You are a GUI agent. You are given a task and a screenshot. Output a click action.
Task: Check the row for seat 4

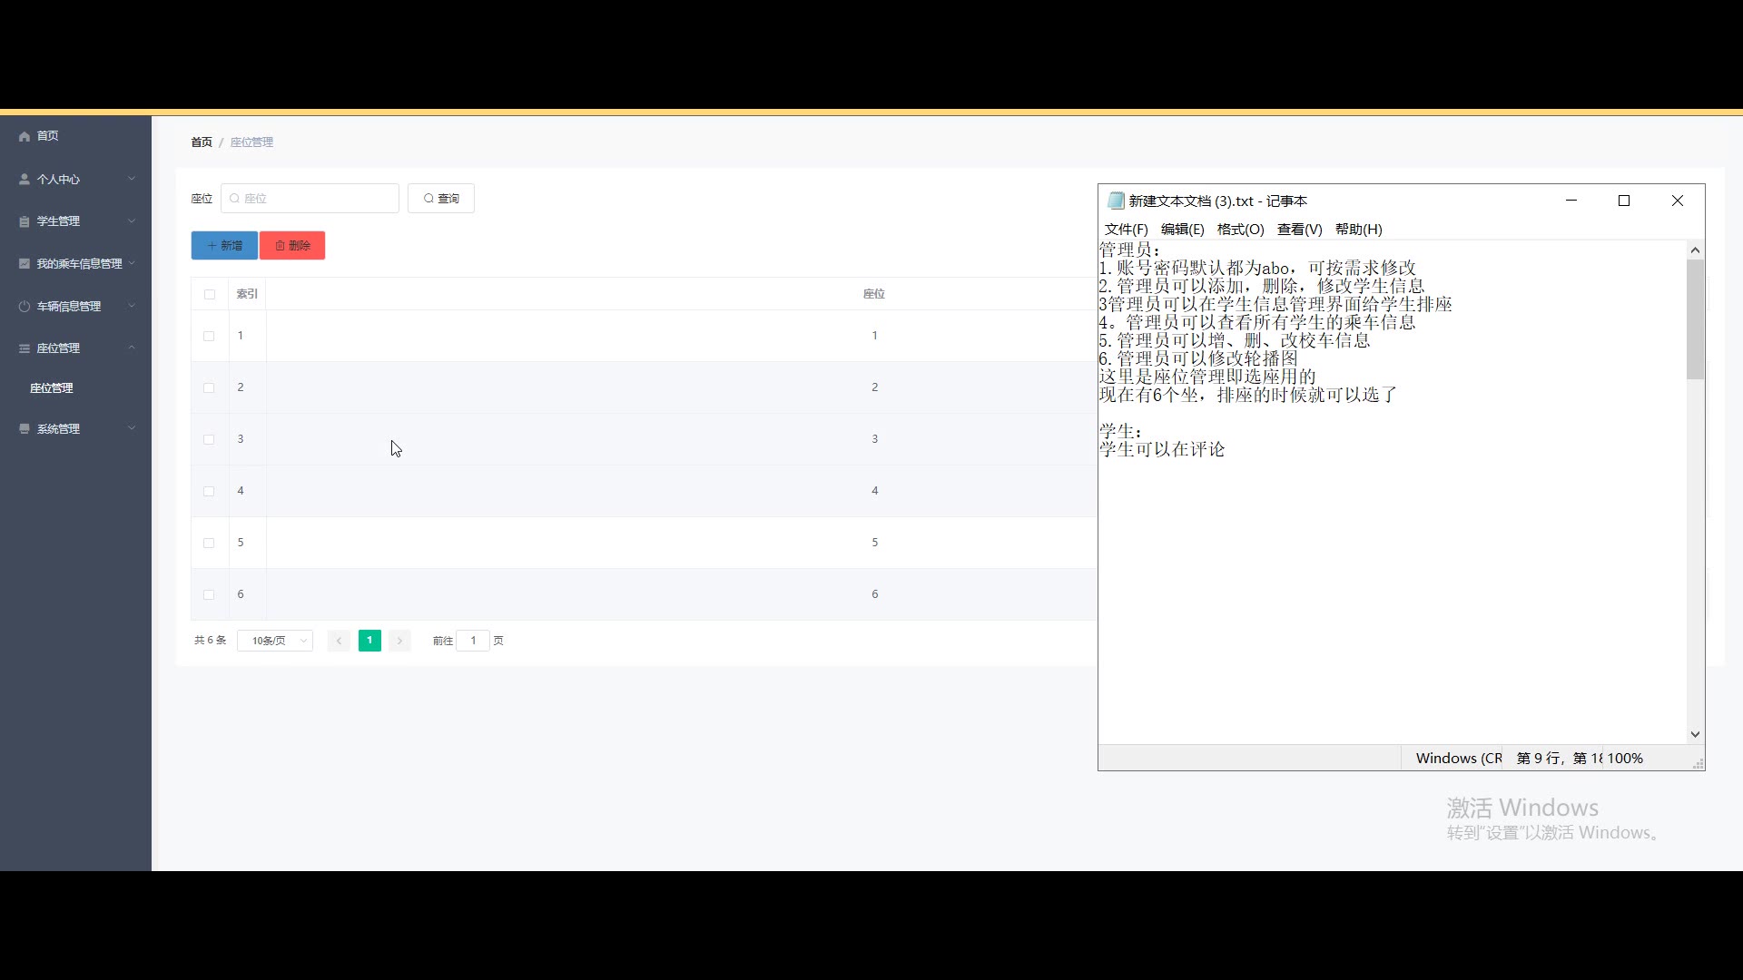point(210,491)
